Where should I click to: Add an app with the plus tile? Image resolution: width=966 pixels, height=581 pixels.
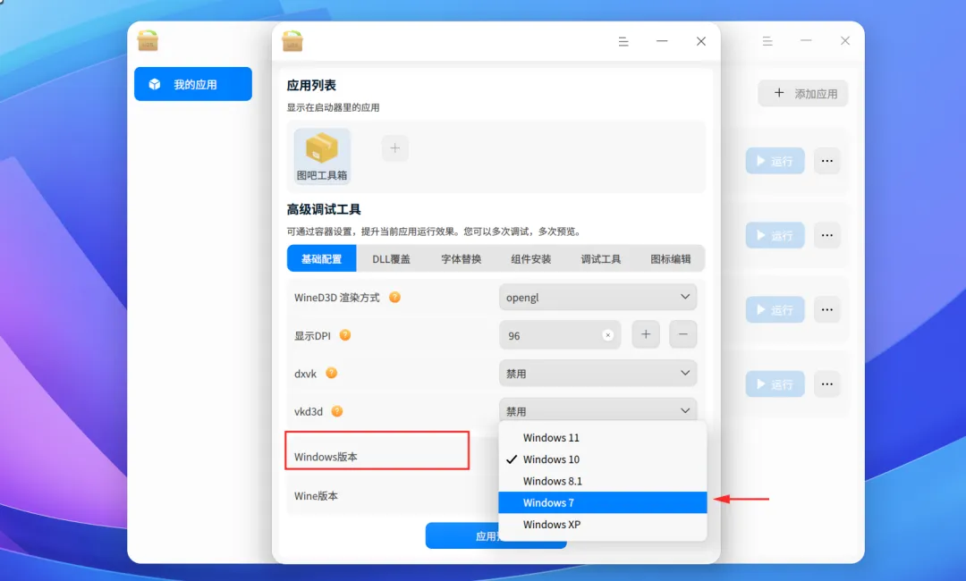(x=395, y=148)
